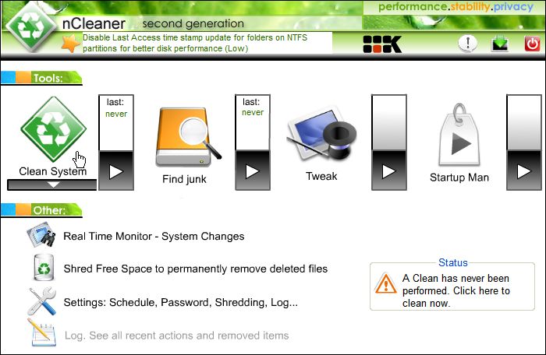The image size is (546, 355).
Task: Open the Startup Man tag icon
Action: pos(459,135)
